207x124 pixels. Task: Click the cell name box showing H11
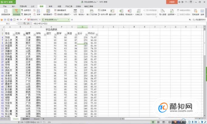coord(9,23)
